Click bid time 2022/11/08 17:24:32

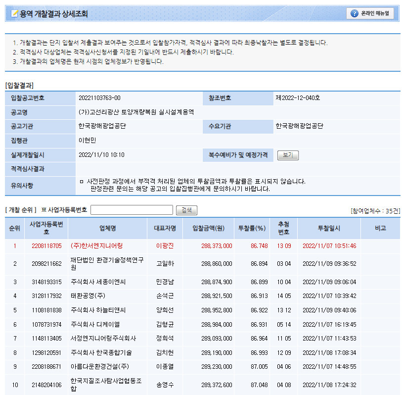[x=329, y=385]
